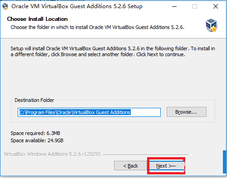Click the 'Setup will install' instruction paragraph
The width and height of the screenshot is (227, 178).
113,52
